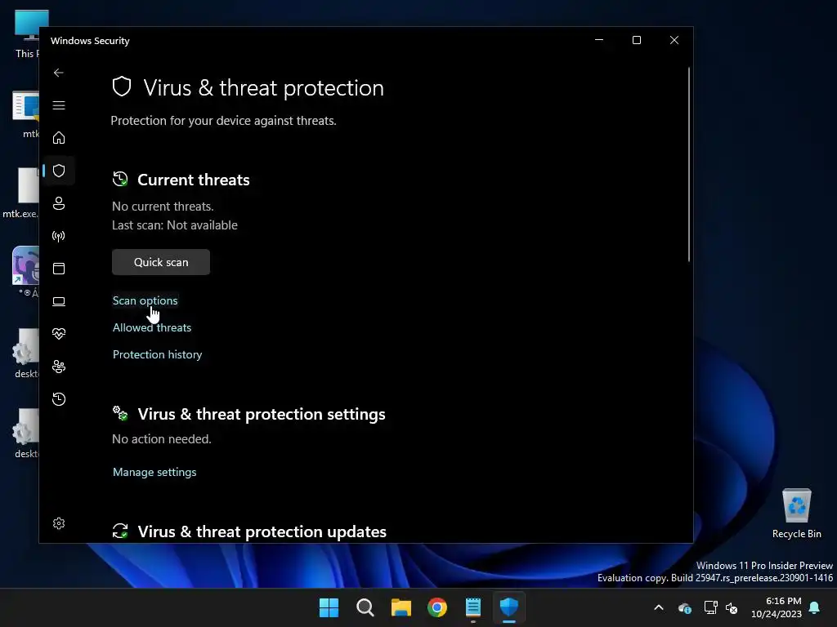Maximize the Windows Security window

pos(636,40)
